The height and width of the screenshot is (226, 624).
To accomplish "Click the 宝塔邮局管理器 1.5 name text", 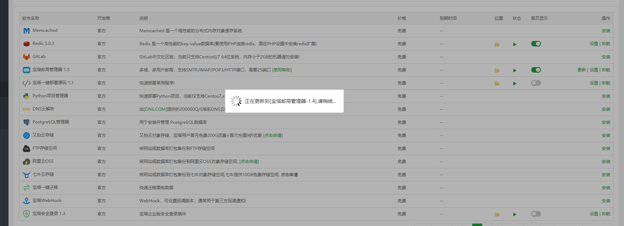I will (x=51, y=70).
